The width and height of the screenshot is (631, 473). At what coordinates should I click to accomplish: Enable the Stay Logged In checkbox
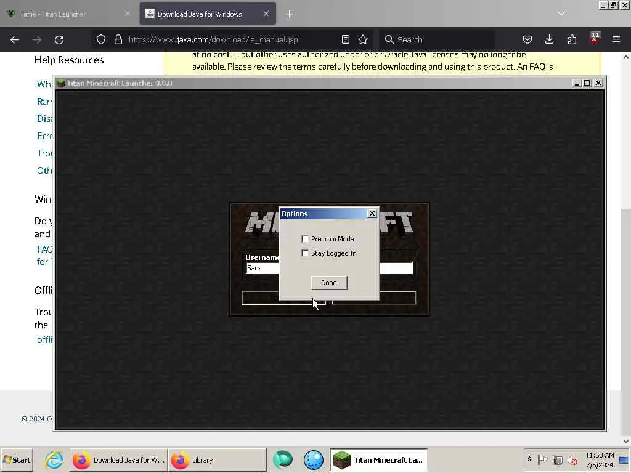[305, 253]
